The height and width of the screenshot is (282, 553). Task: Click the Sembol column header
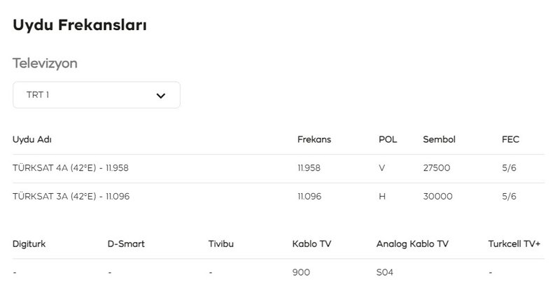coord(439,139)
